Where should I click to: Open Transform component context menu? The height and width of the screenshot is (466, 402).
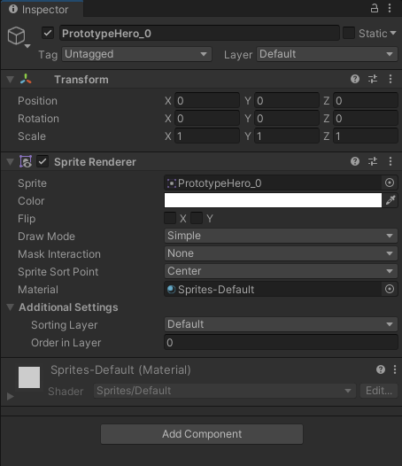tap(390, 79)
